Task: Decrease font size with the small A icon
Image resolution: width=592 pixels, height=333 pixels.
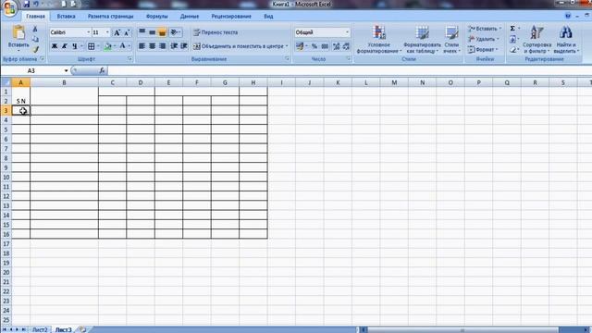Action: click(x=127, y=32)
